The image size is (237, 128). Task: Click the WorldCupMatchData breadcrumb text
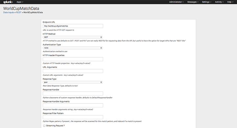point(33,12)
